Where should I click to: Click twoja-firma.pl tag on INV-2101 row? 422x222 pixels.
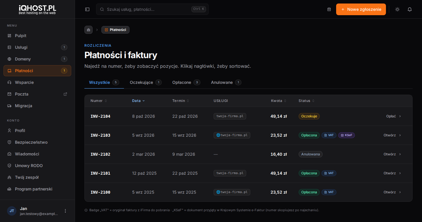tap(230, 173)
